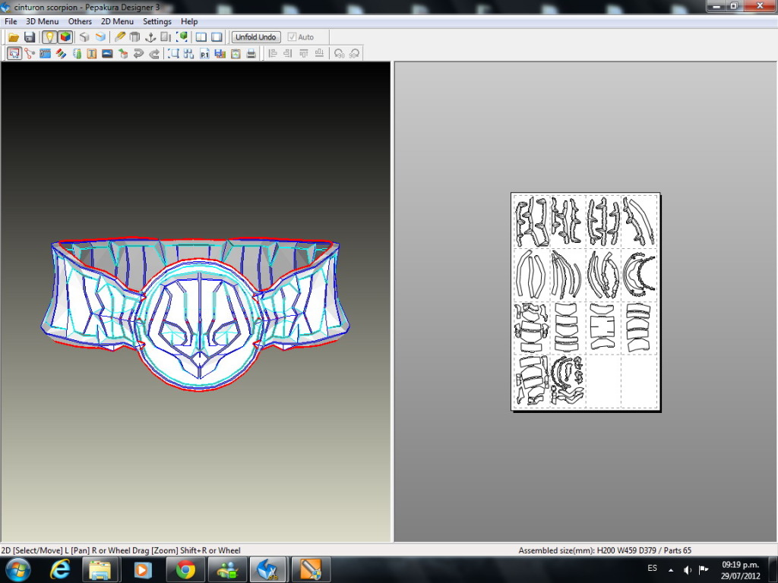
Task: Click the green page settings icon
Action: (236, 54)
